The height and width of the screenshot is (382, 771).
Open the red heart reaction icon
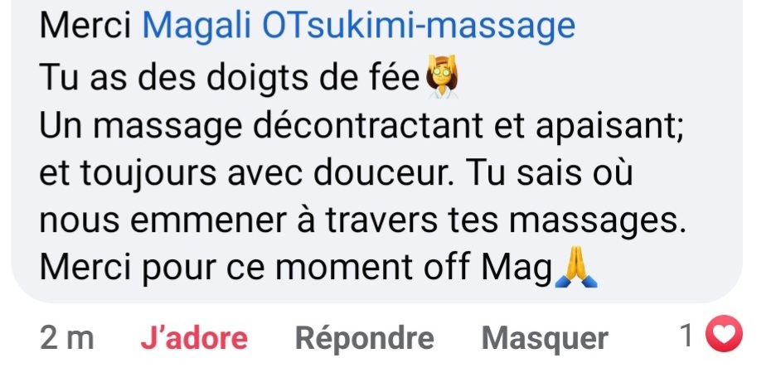click(x=723, y=334)
